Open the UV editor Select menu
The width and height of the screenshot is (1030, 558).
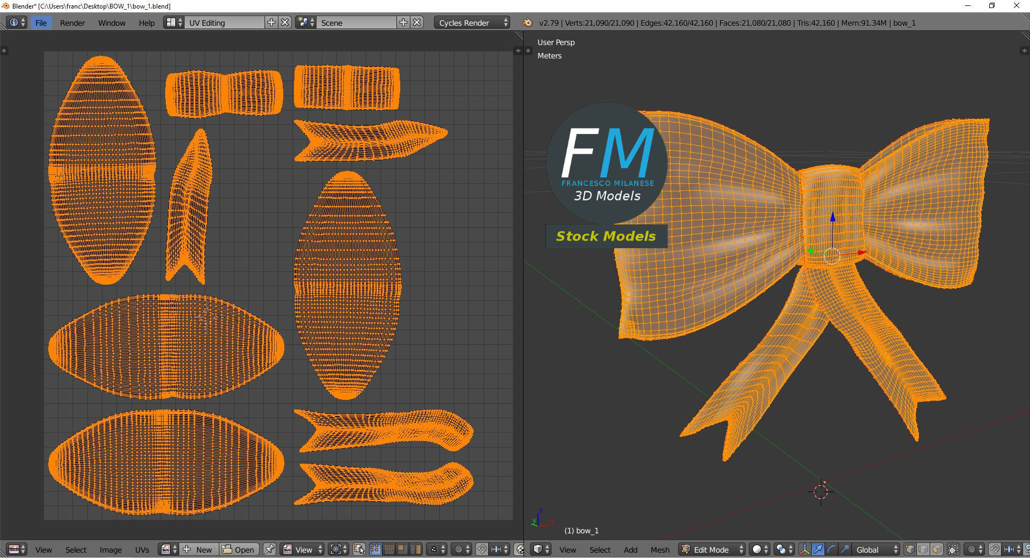pos(76,549)
